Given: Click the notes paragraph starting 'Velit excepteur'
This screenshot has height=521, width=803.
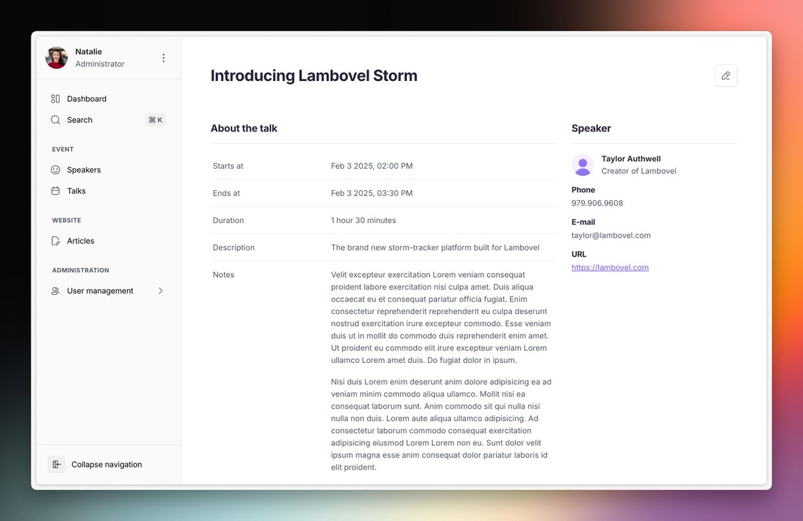Looking at the screenshot, I should (441, 317).
